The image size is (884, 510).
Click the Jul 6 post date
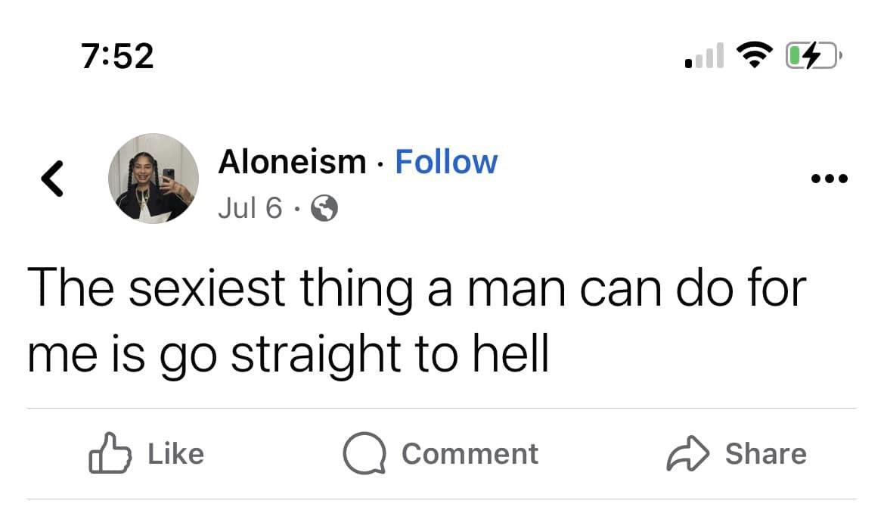[250, 208]
